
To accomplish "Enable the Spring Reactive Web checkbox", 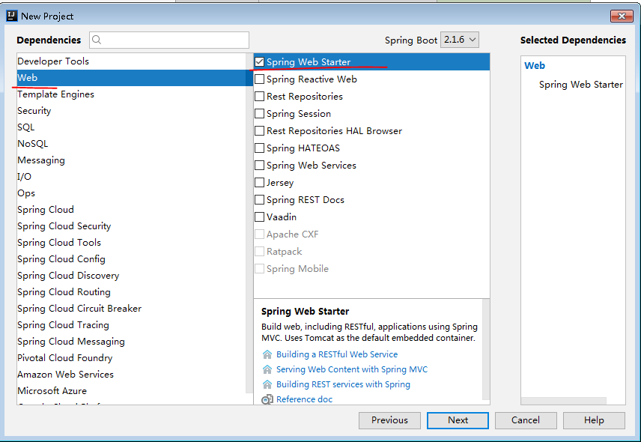I will [x=259, y=79].
